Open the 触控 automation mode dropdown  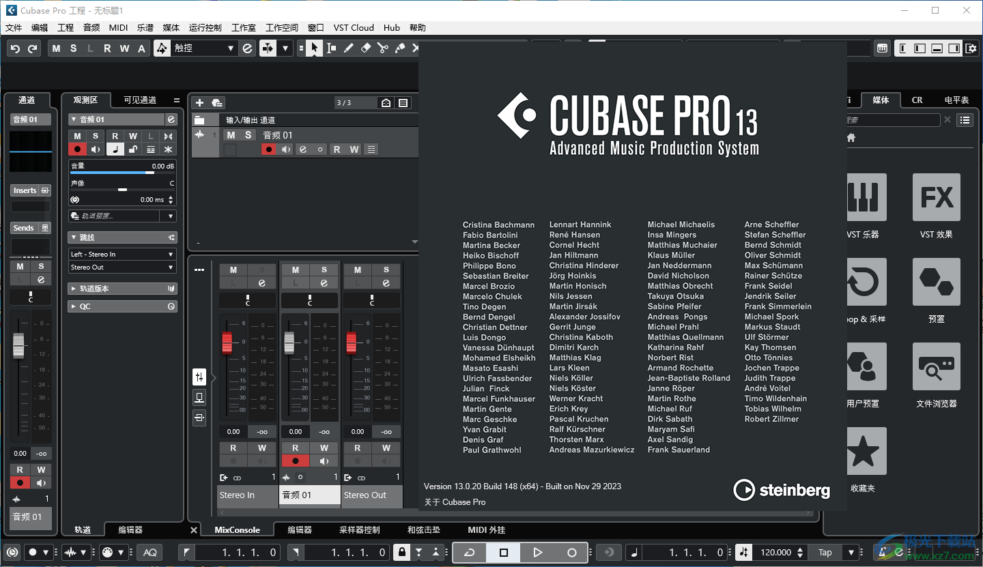click(204, 48)
